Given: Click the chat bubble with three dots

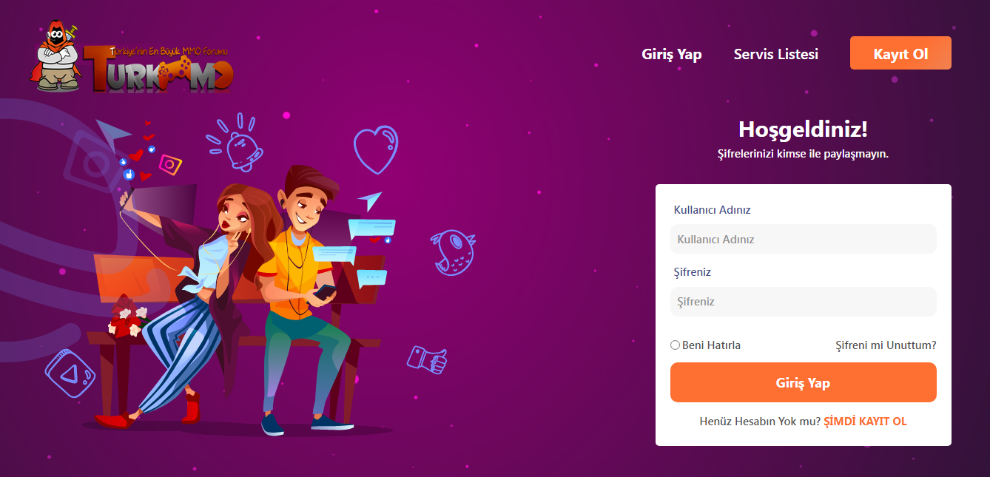Looking at the screenshot, I should pyautogui.click(x=371, y=278).
